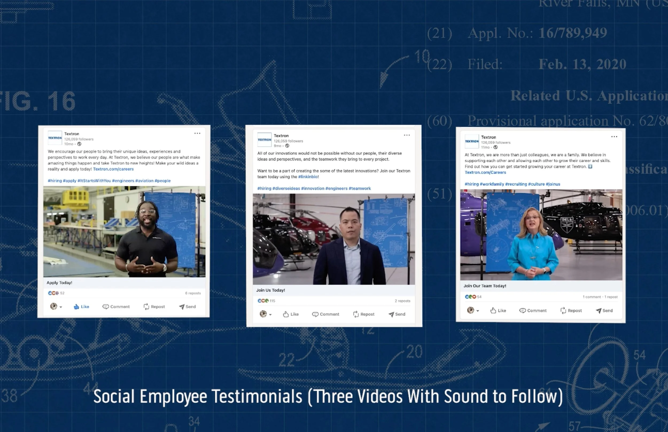Click the #aviation hashtag
The height and width of the screenshot is (432, 668).
[144, 181]
